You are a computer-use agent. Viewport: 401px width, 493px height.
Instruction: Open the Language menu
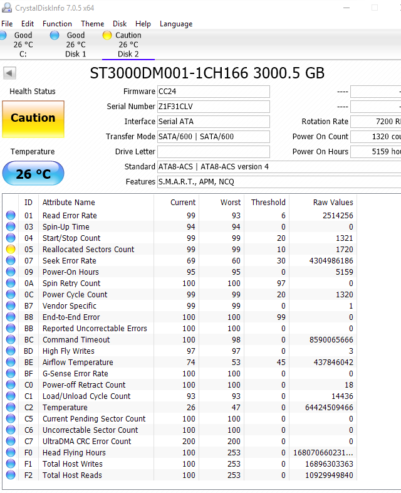tap(176, 24)
